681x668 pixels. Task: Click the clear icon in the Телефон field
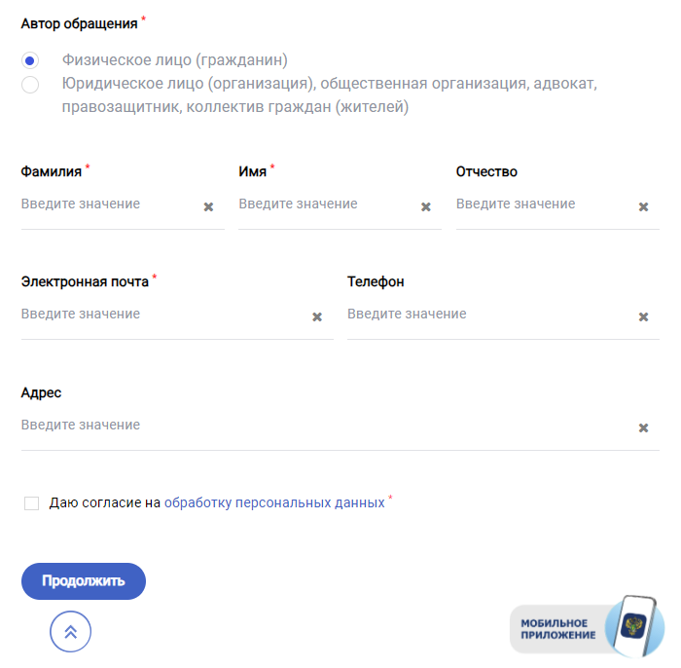coord(643,316)
